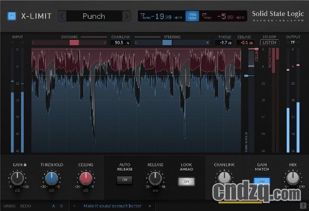Click the red Ceiling knob

coord(86,178)
